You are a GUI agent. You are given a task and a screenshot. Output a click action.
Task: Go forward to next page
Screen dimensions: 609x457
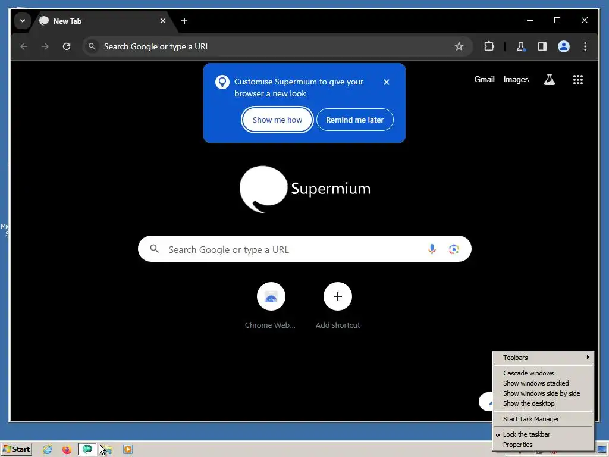[45, 46]
